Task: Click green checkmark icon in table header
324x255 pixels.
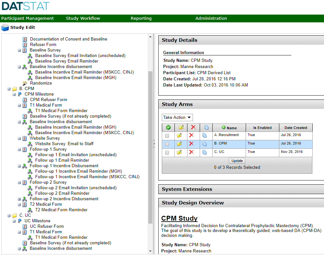Action: coord(168,127)
